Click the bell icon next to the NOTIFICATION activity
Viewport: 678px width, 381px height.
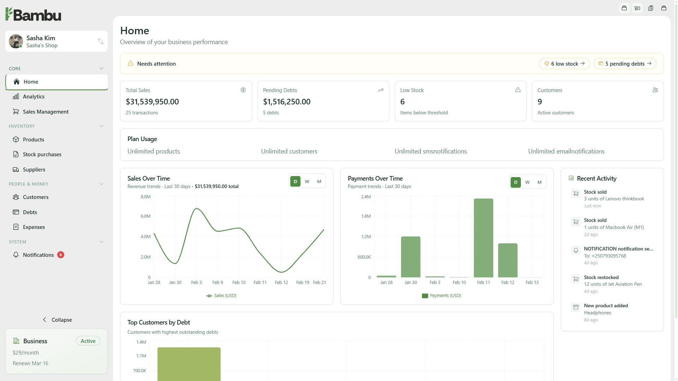(x=576, y=250)
